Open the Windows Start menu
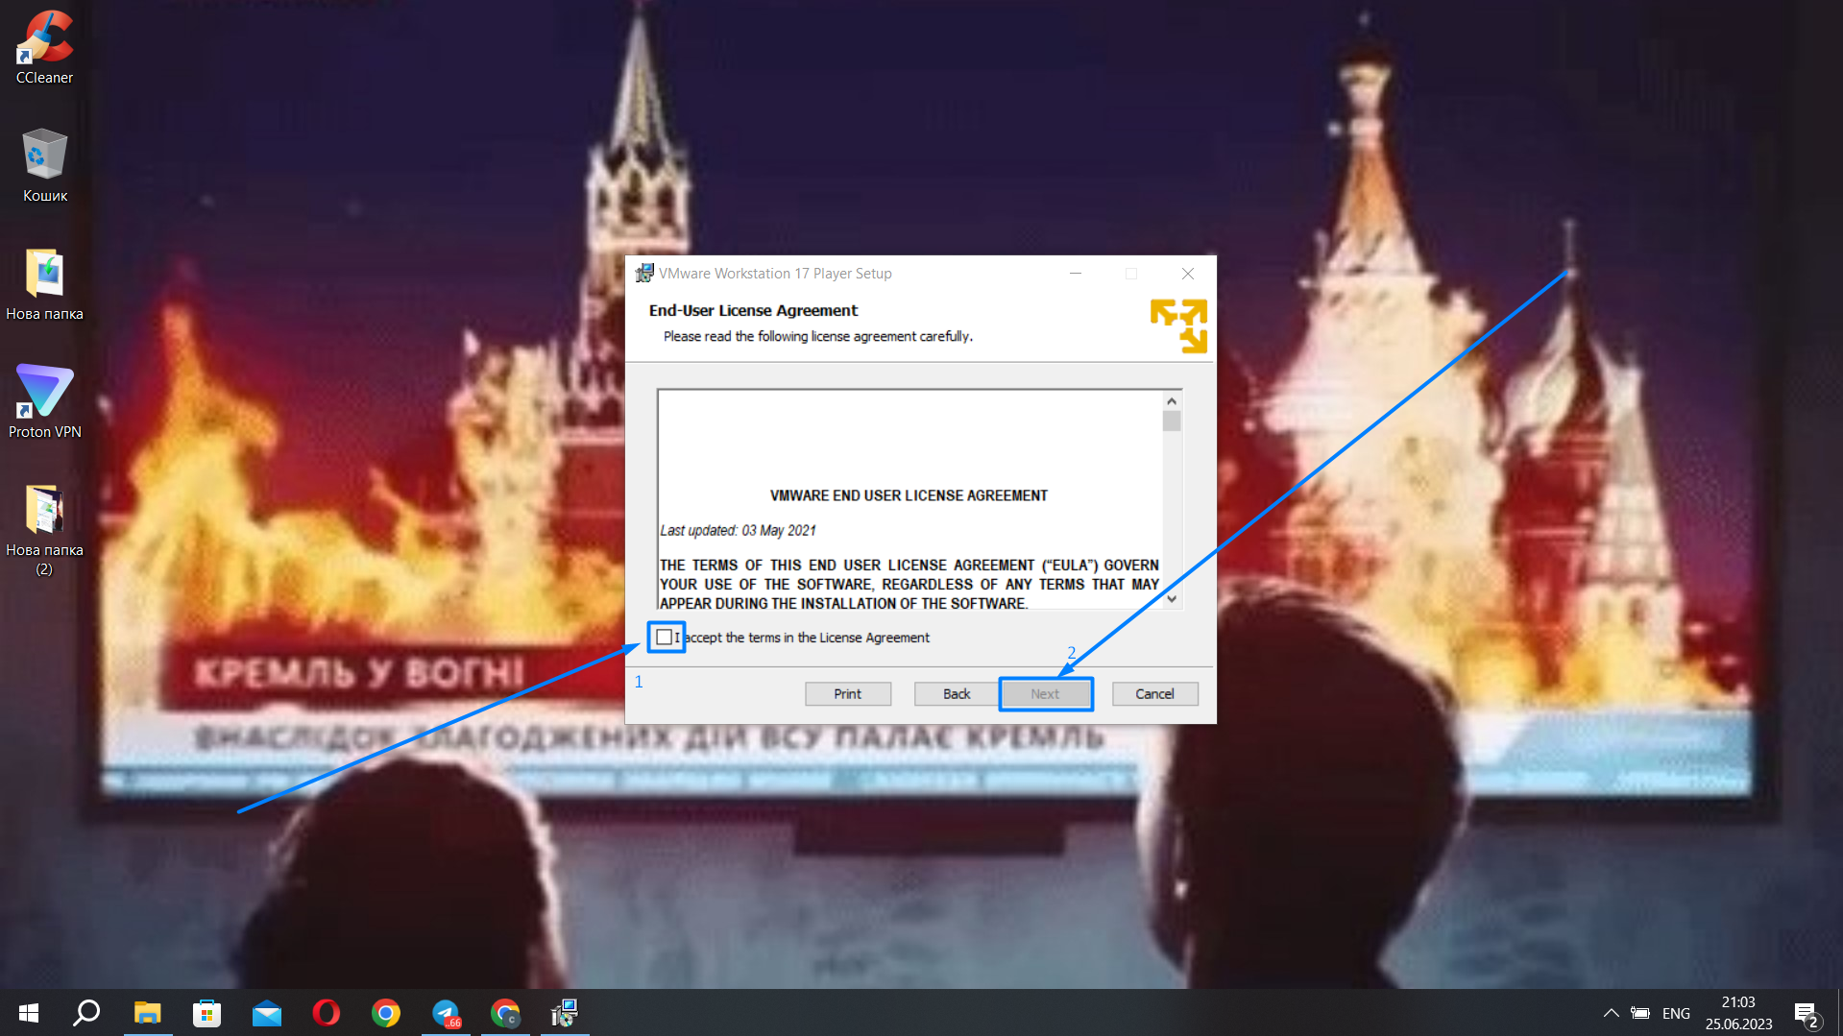The image size is (1843, 1036). point(29,1013)
